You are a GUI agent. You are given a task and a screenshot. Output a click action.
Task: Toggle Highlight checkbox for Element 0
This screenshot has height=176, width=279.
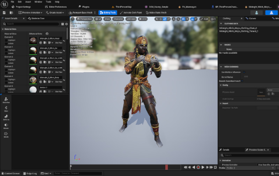point(6,40)
